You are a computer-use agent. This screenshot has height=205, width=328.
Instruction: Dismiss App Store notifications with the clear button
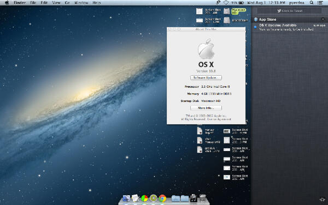pos(323,20)
